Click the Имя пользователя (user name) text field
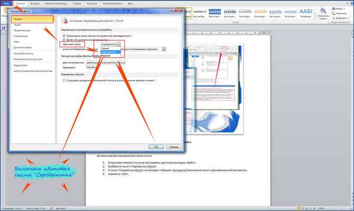 coord(106,63)
